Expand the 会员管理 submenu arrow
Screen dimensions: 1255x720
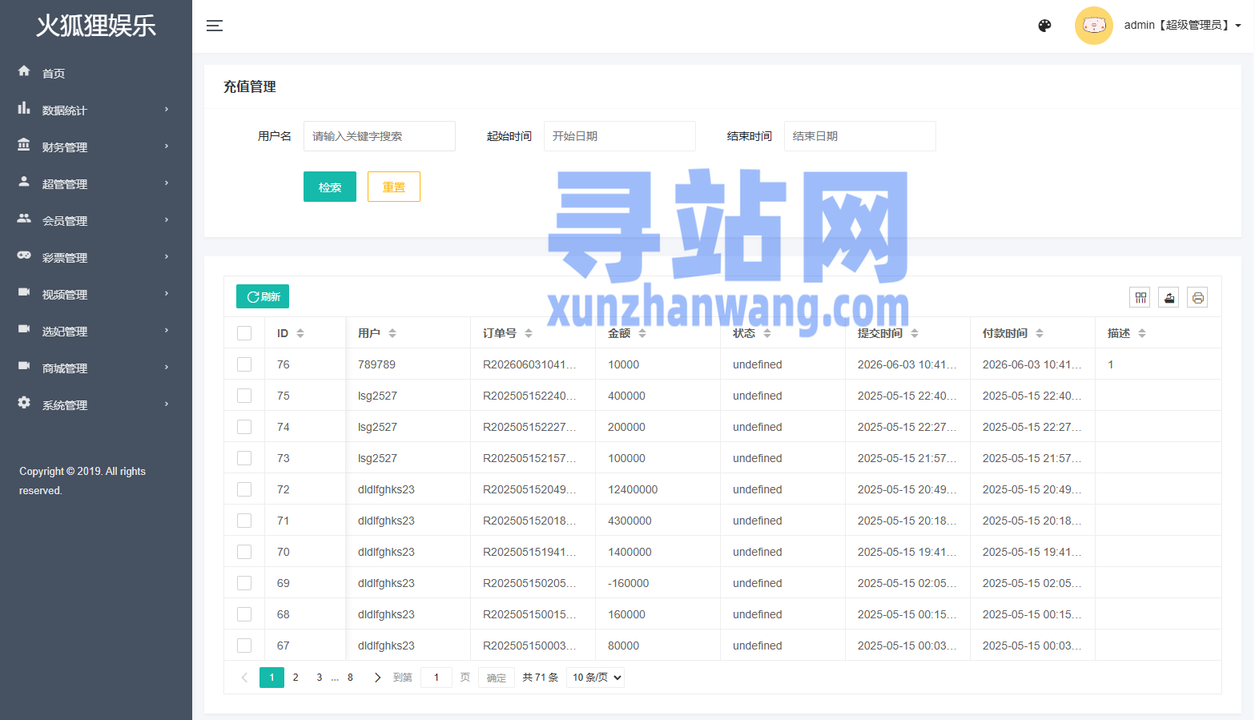[167, 219]
